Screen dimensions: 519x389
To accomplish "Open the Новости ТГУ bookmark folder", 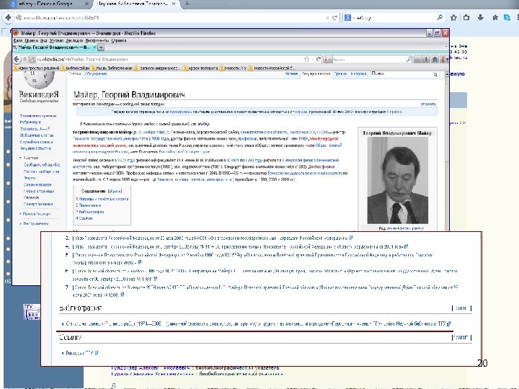I will (233, 68).
